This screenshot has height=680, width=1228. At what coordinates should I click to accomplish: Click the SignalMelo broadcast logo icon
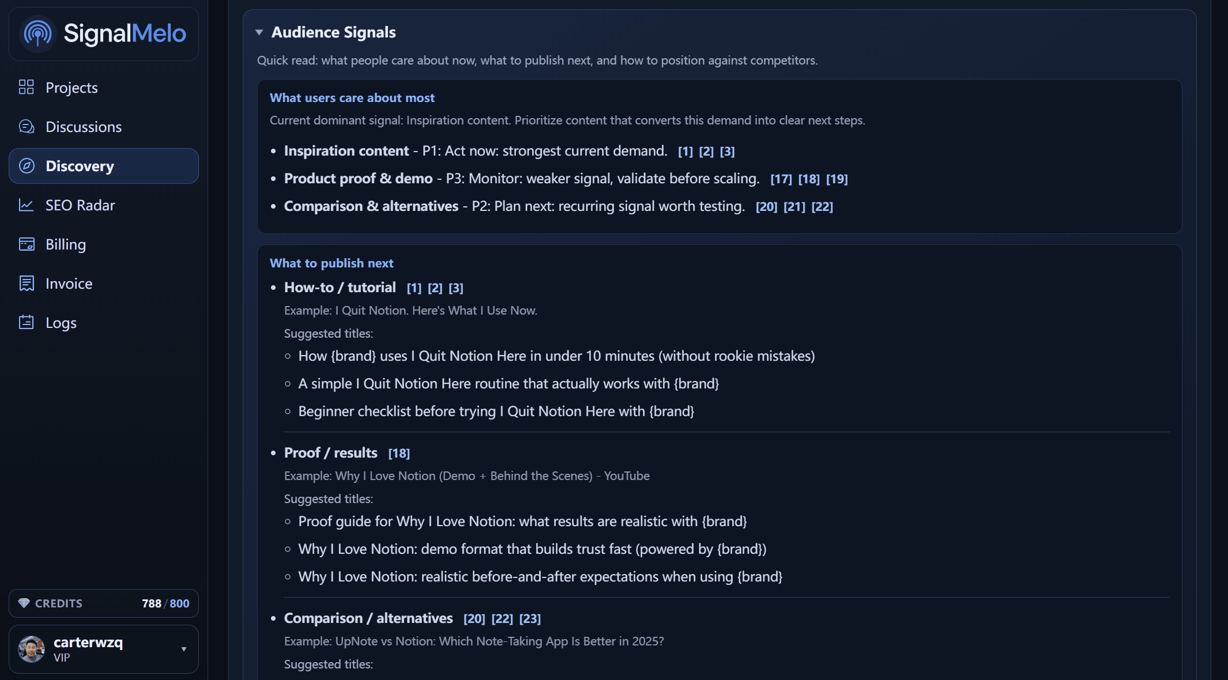click(37, 33)
